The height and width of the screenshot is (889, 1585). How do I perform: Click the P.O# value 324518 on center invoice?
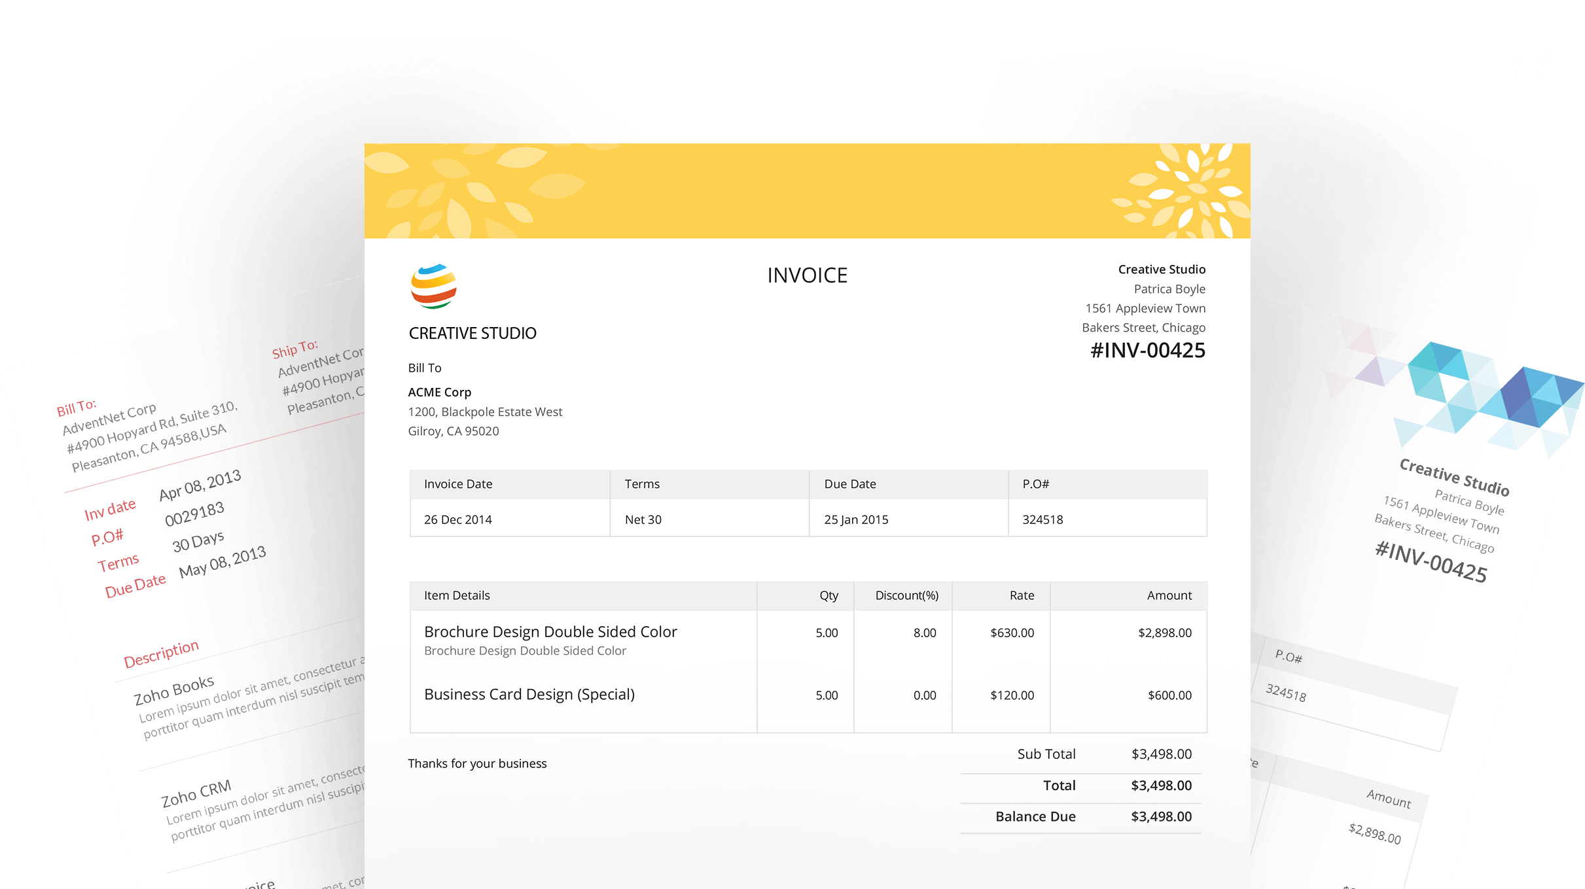pyautogui.click(x=1042, y=519)
